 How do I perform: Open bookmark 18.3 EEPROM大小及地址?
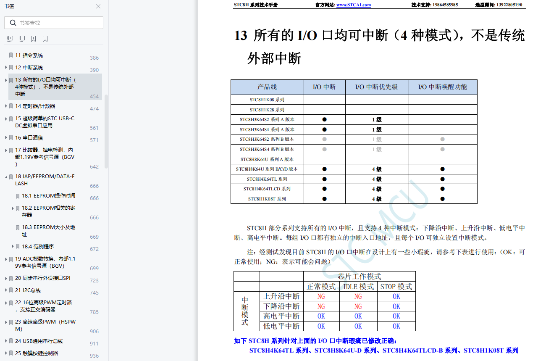pyautogui.click(x=49, y=231)
